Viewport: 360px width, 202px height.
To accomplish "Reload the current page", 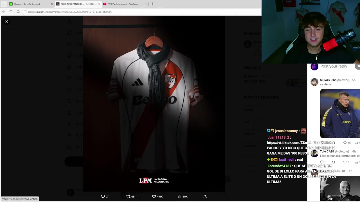I will (x=11, y=12).
